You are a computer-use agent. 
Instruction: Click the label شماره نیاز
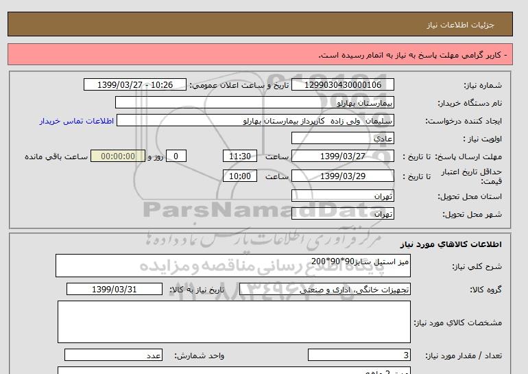[483, 85]
